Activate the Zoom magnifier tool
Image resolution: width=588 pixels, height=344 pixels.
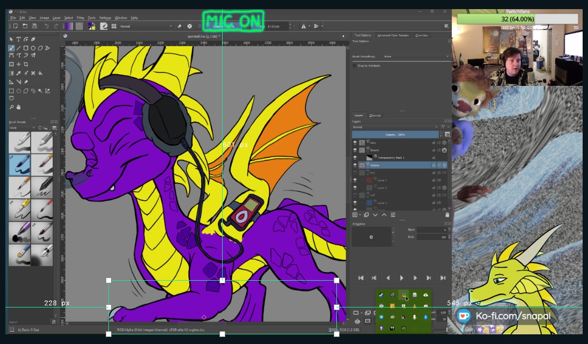click(11, 107)
